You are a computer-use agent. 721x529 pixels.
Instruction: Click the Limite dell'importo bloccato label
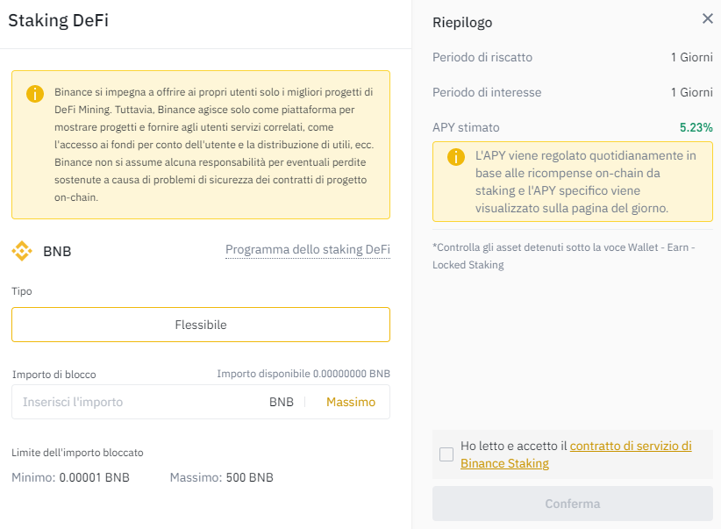[x=77, y=453]
